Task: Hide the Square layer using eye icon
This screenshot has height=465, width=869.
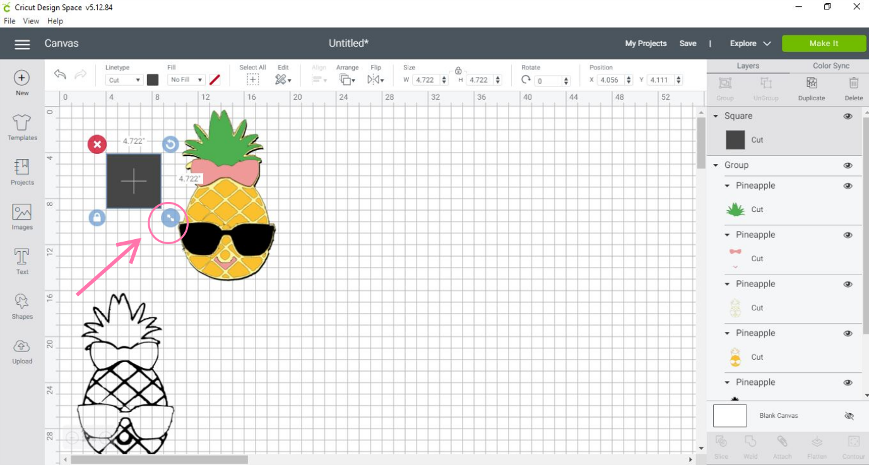Action: pos(848,116)
